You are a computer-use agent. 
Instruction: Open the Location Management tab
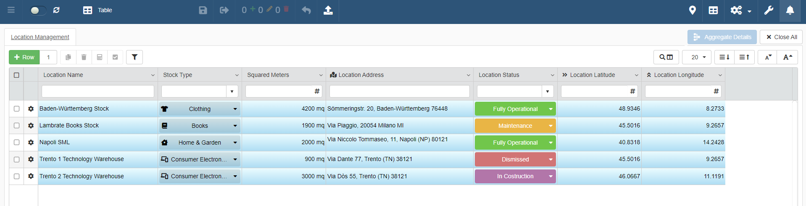(40, 37)
